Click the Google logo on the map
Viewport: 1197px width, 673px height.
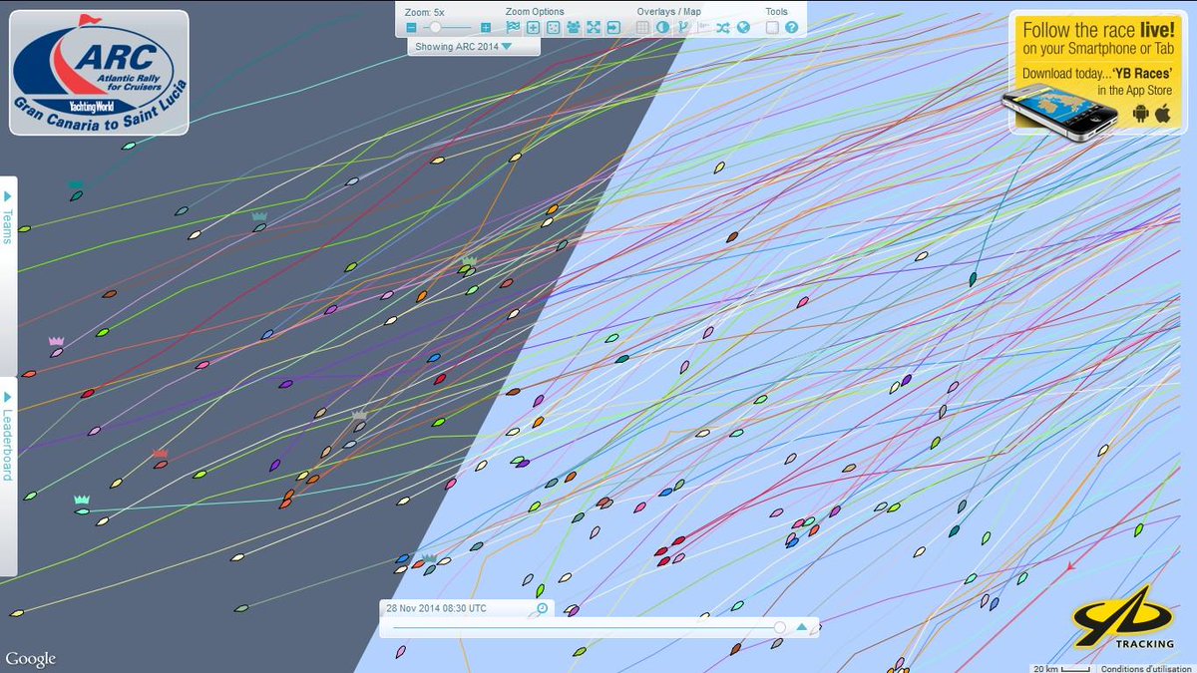coord(30,659)
